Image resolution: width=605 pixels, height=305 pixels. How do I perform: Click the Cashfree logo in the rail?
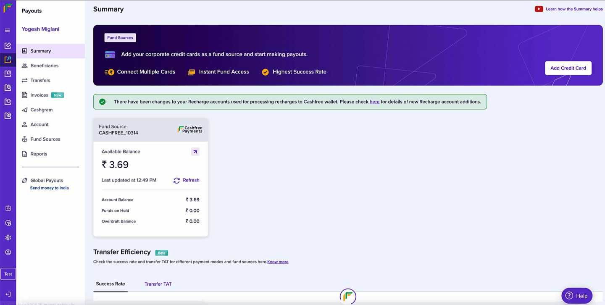point(8,8)
